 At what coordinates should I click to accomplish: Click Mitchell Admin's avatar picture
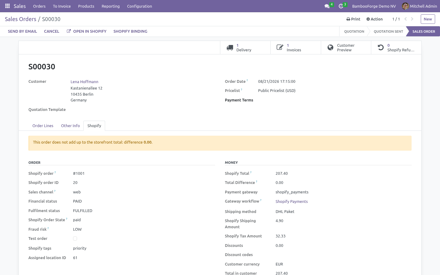405,6
